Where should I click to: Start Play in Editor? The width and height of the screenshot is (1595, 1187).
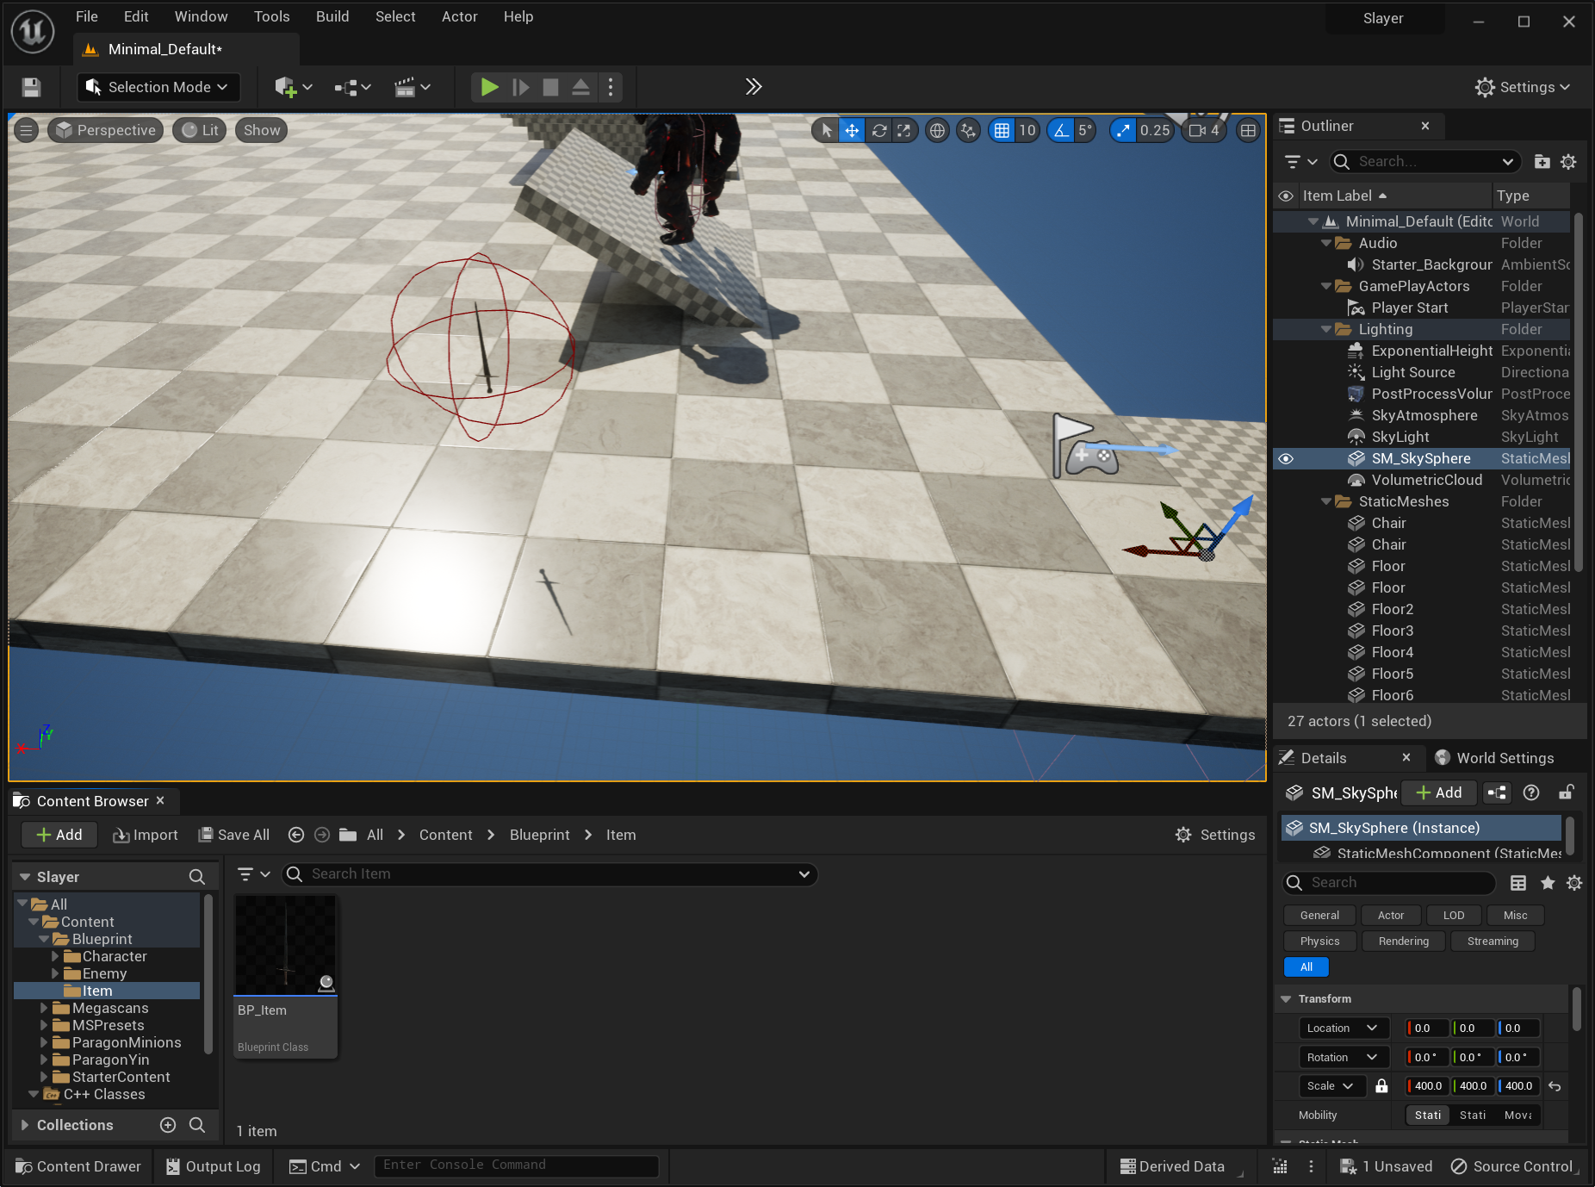coord(489,87)
